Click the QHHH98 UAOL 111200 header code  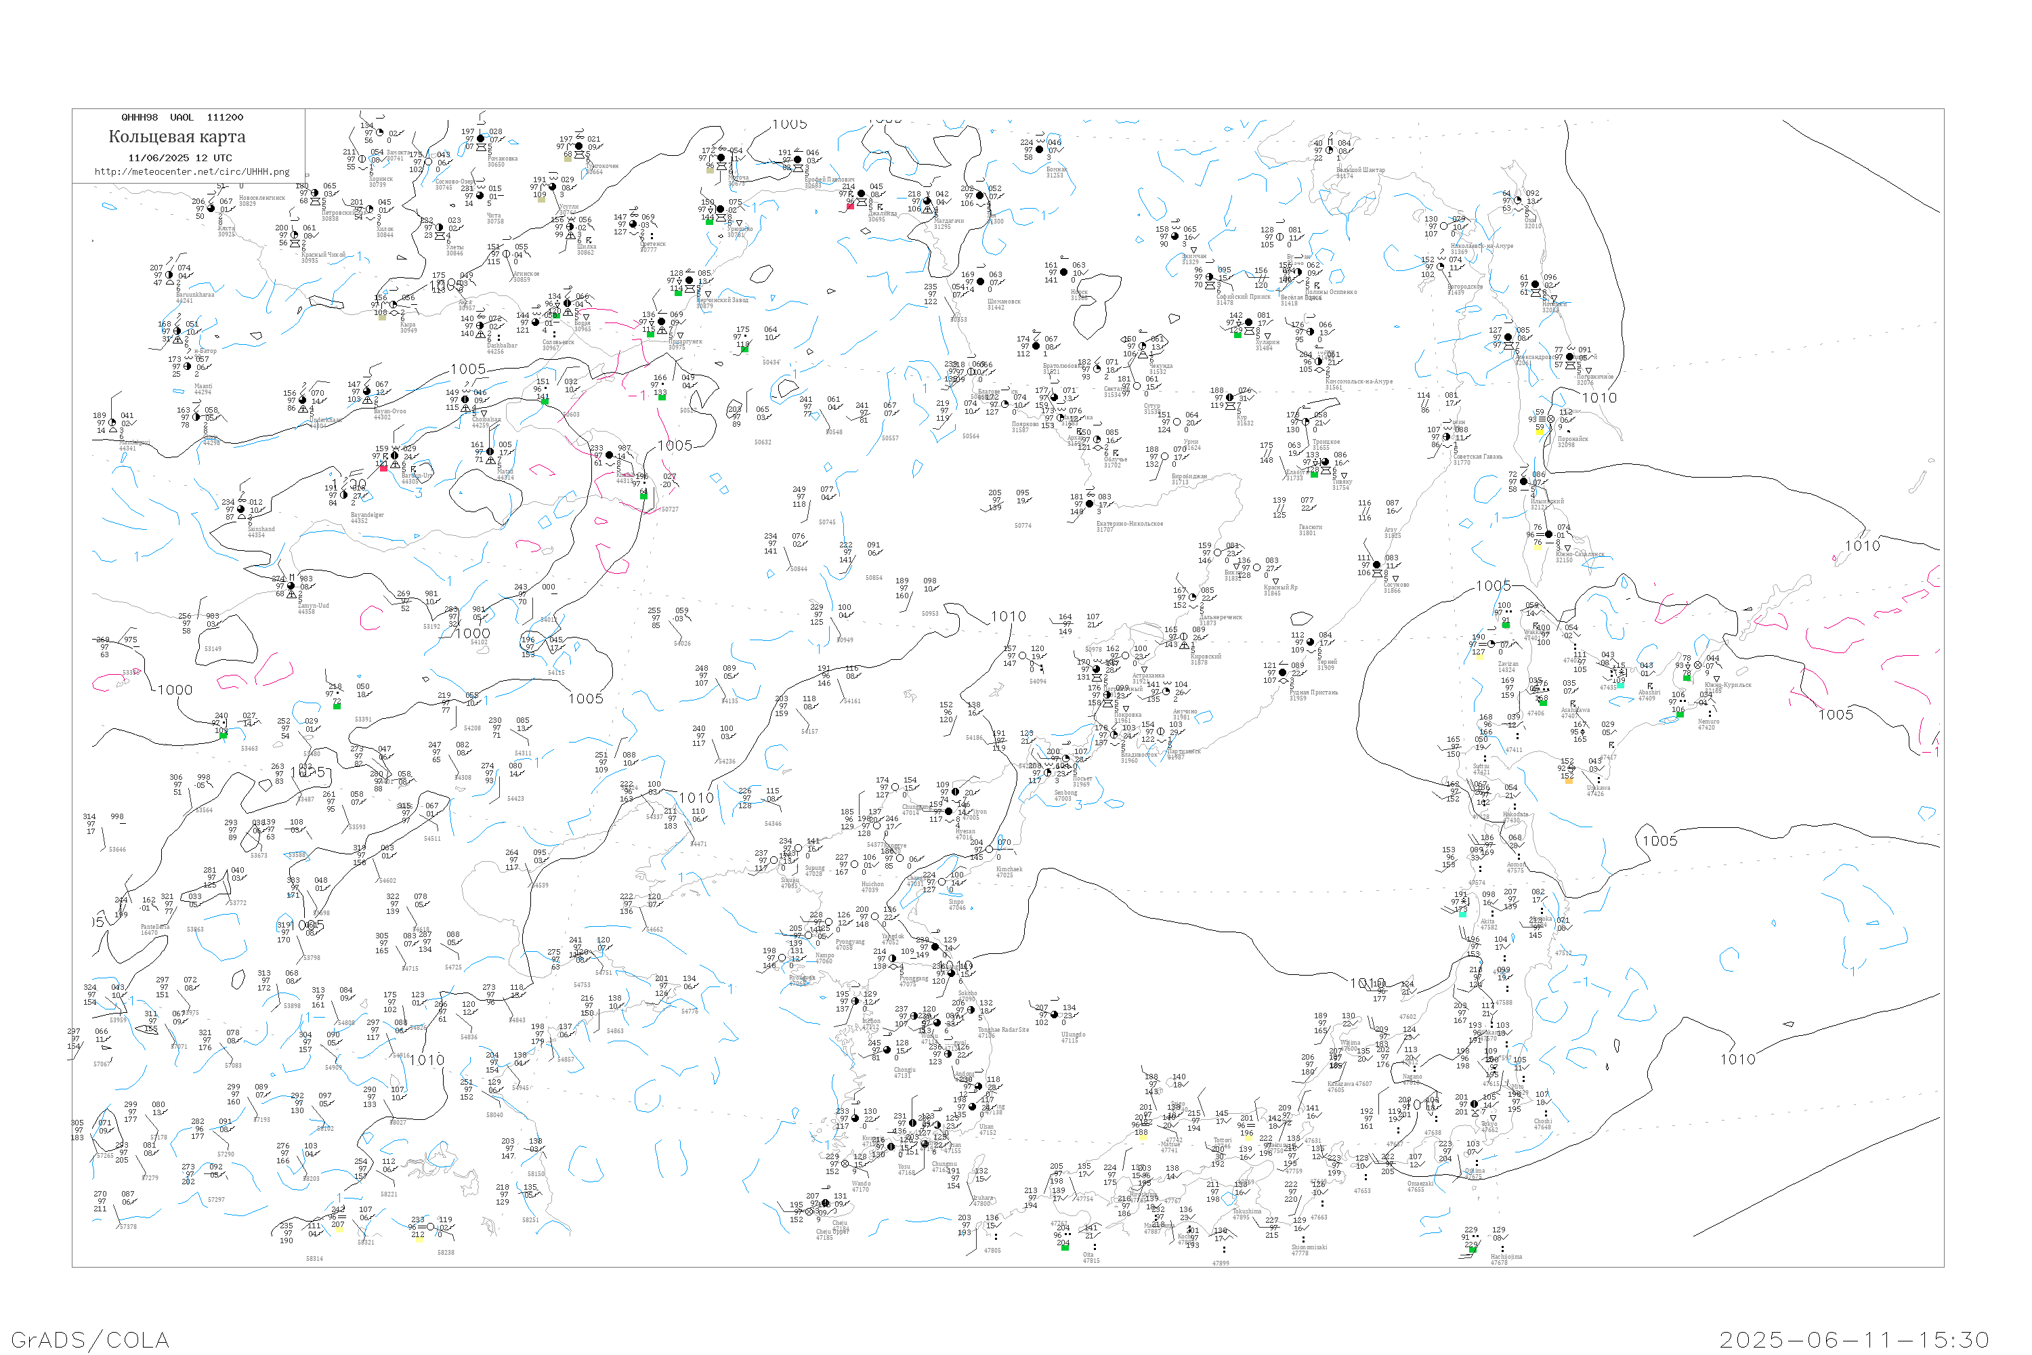(x=182, y=117)
